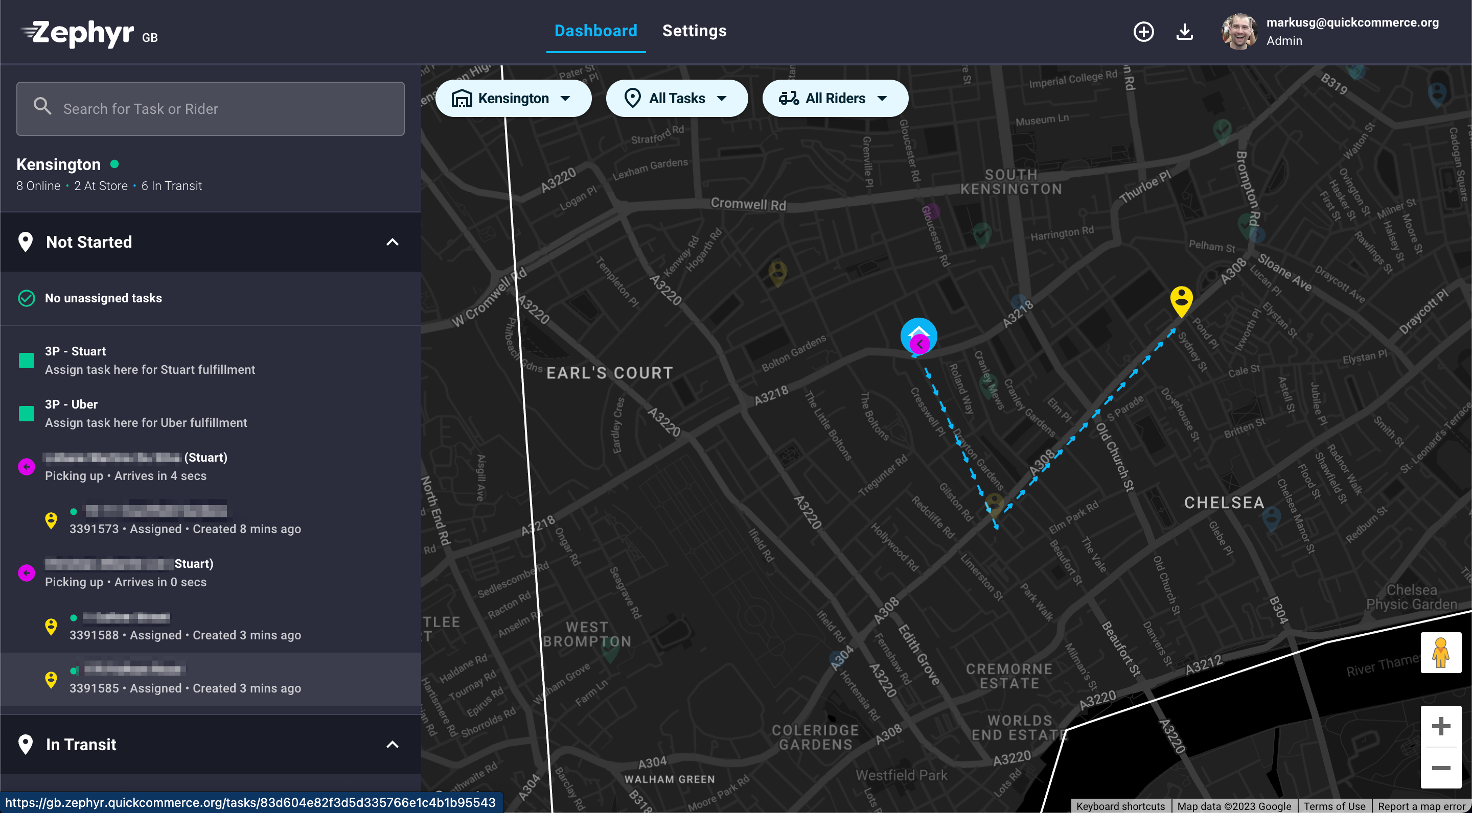Image resolution: width=1472 pixels, height=813 pixels.
Task: Click the zoom in plus on map
Action: tap(1441, 726)
